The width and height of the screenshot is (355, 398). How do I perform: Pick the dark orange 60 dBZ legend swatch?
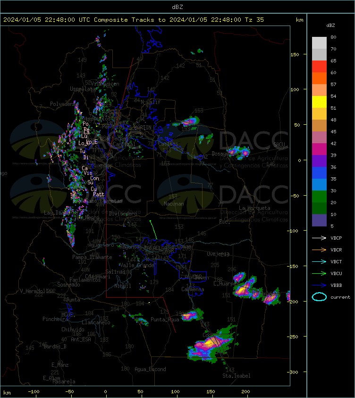click(x=319, y=78)
